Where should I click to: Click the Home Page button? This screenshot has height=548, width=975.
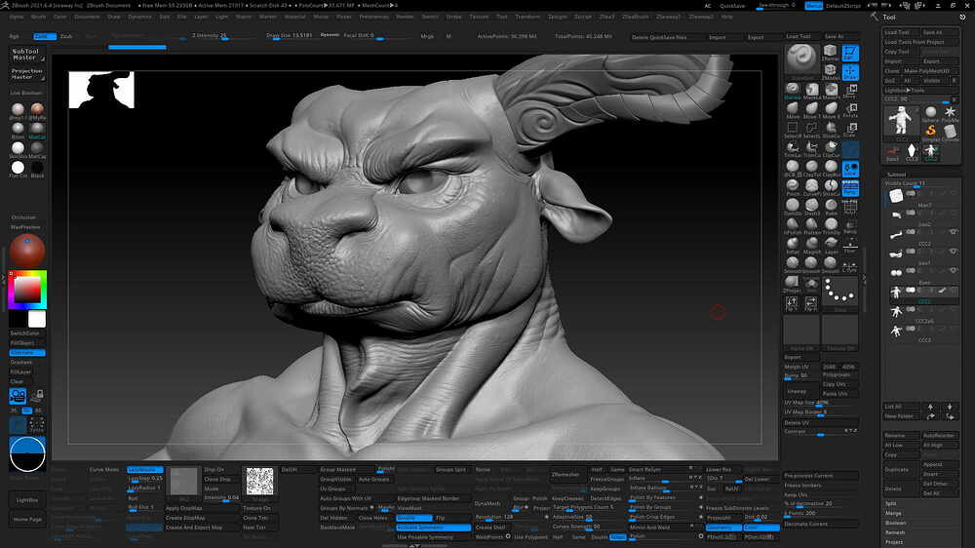tap(26, 520)
